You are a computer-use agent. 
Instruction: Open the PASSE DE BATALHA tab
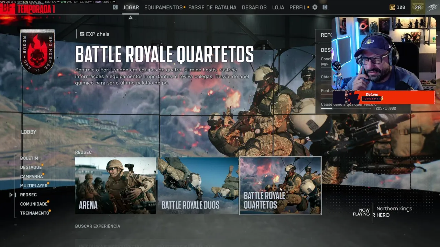[212, 7]
